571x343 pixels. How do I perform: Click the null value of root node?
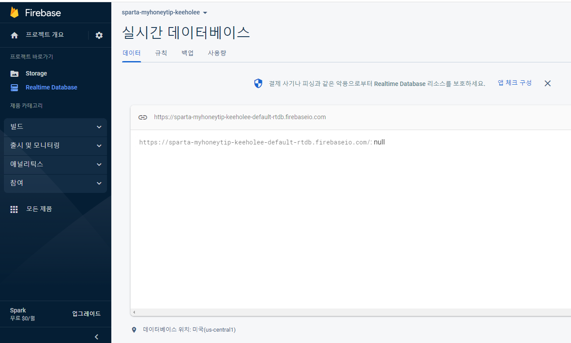[x=379, y=142]
